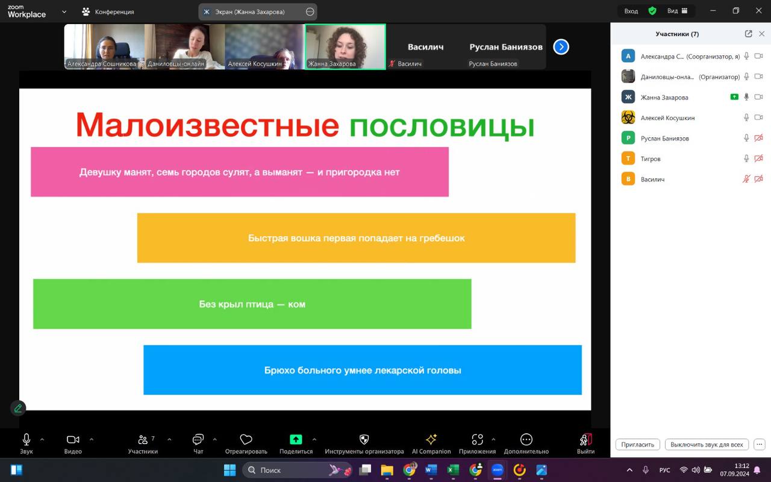Toggle Жанна Захарова's microphone in participants list
Screen dimensions: 771x482
coord(746,97)
